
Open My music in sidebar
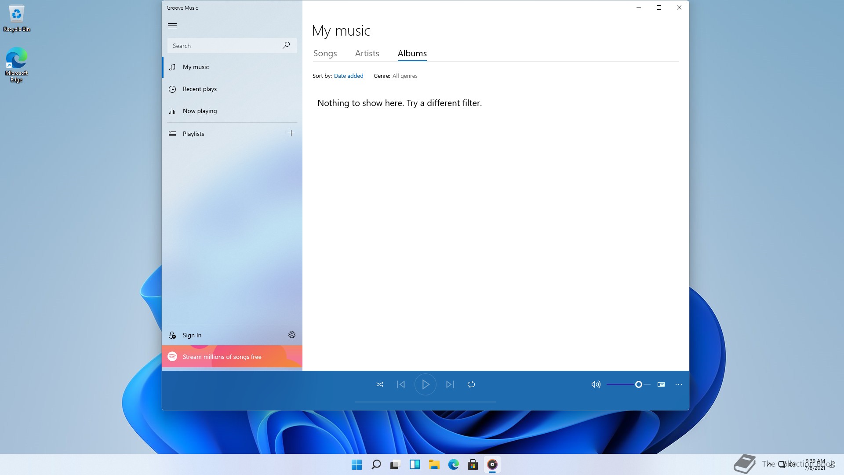232,67
